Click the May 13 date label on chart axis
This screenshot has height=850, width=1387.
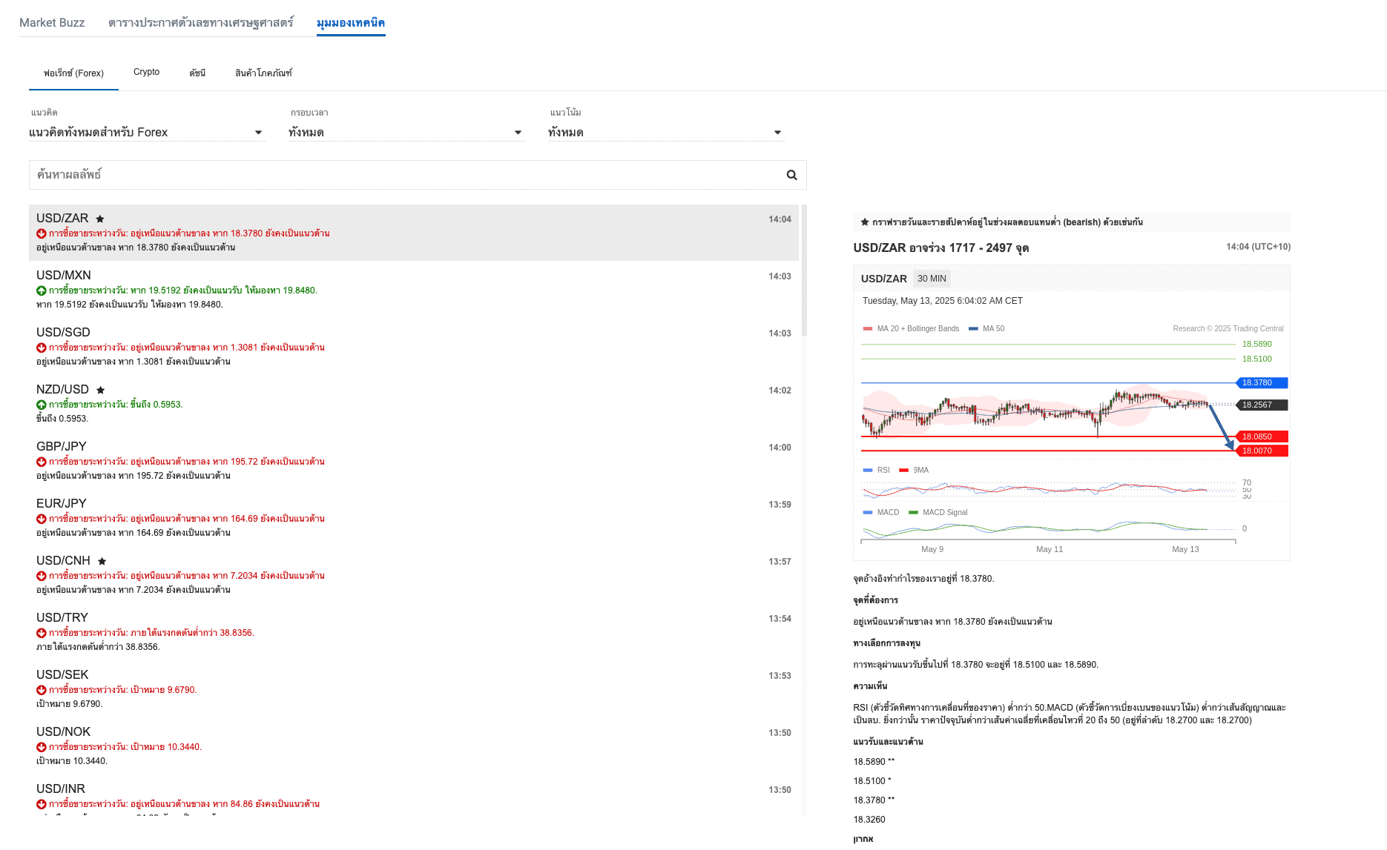click(1185, 549)
